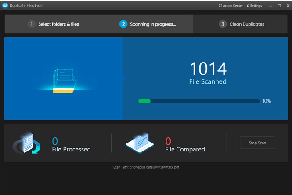Maximize the Duplicate Files Fixer window
Image resolution: width=292 pixels, height=195 pixels.
tap(279, 6)
